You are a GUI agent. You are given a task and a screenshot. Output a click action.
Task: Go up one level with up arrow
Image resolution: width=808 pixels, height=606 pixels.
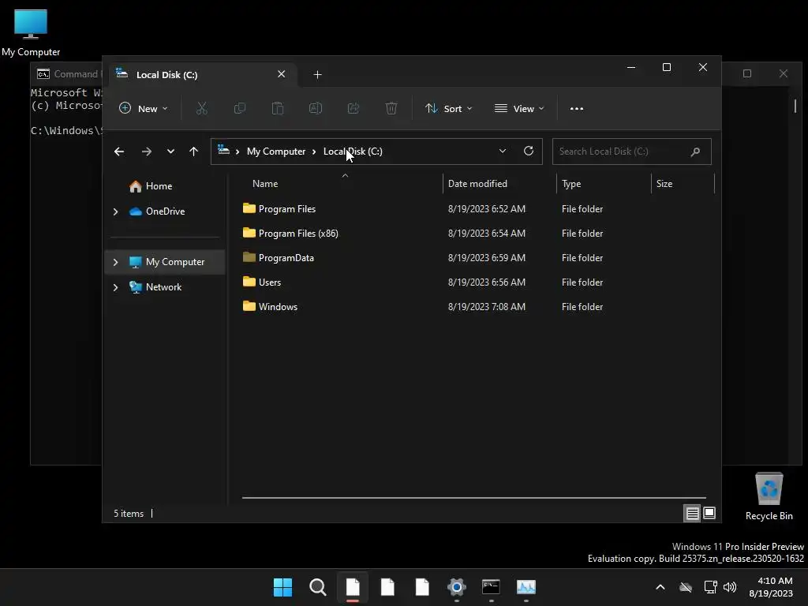coord(194,151)
